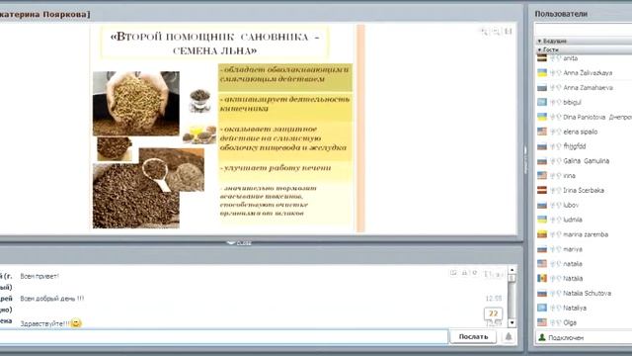Viewport: 632px width, 356px height.
Task: Click the chat scrollbar down arrow
Action: [x=512, y=322]
